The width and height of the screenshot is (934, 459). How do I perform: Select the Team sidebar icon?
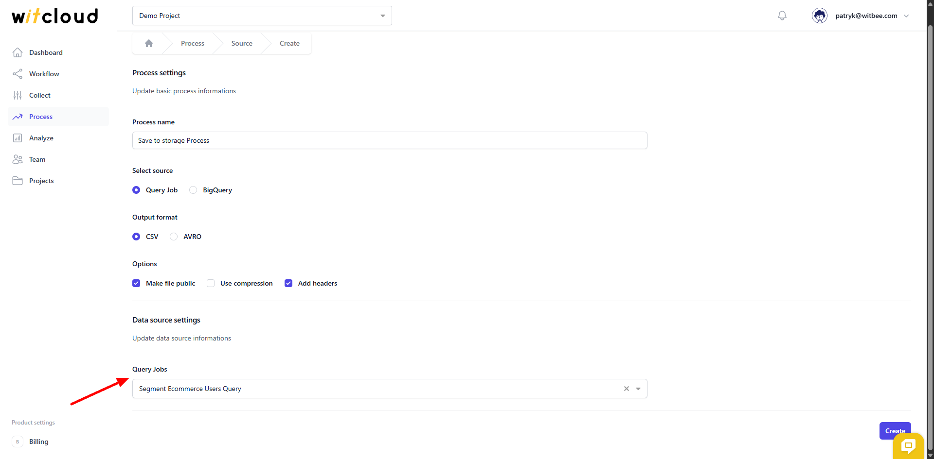[18, 159]
